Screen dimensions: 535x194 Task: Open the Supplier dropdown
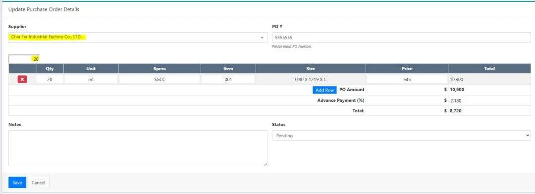point(138,37)
